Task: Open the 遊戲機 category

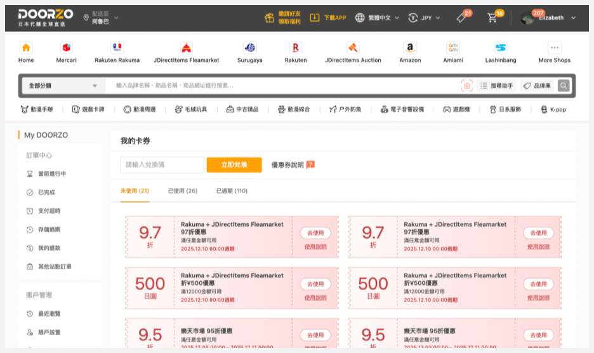Action: [456, 109]
